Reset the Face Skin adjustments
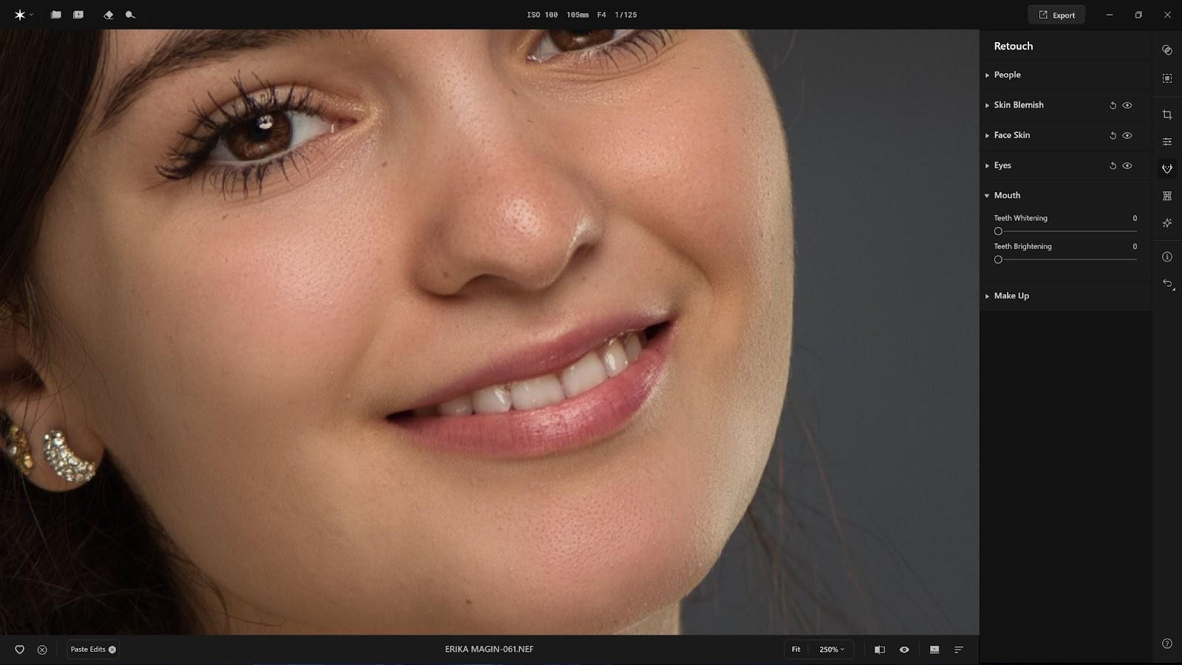The height and width of the screenshot is (665, 1182). click(x=1113, y=136)
